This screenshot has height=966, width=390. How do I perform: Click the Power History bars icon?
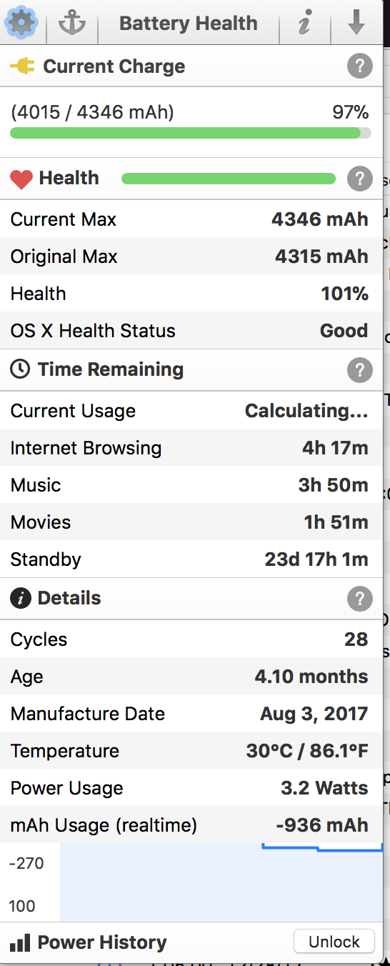(21, 942)
